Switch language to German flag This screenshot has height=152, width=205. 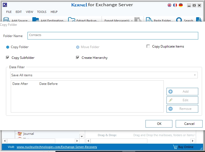pyautogui.click(x=181, y=5)
